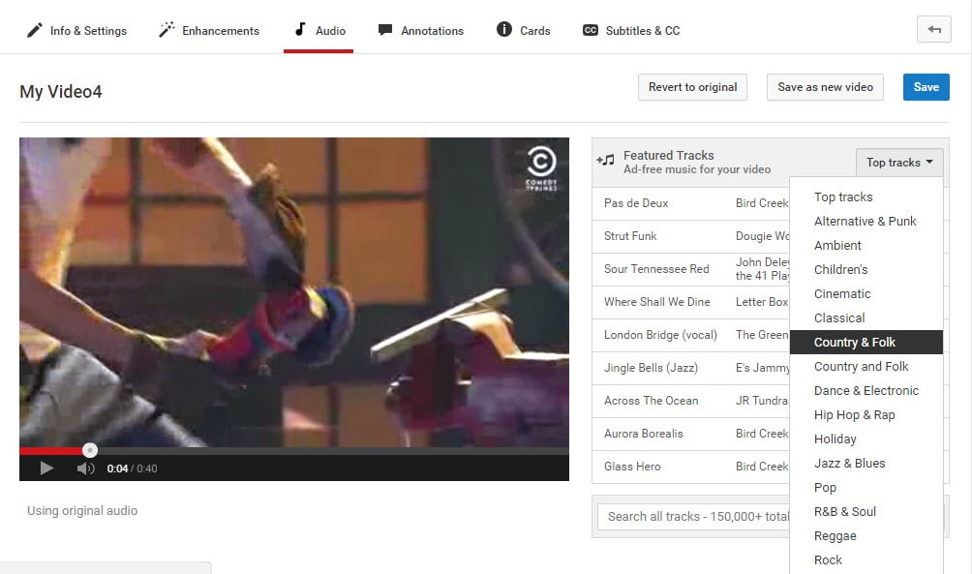Click the blue Save button

click(926, 87)
